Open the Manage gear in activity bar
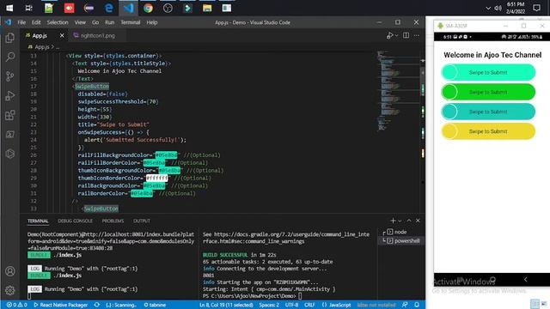550x309 pixels. pyautogui.click(x=10, y=290)
